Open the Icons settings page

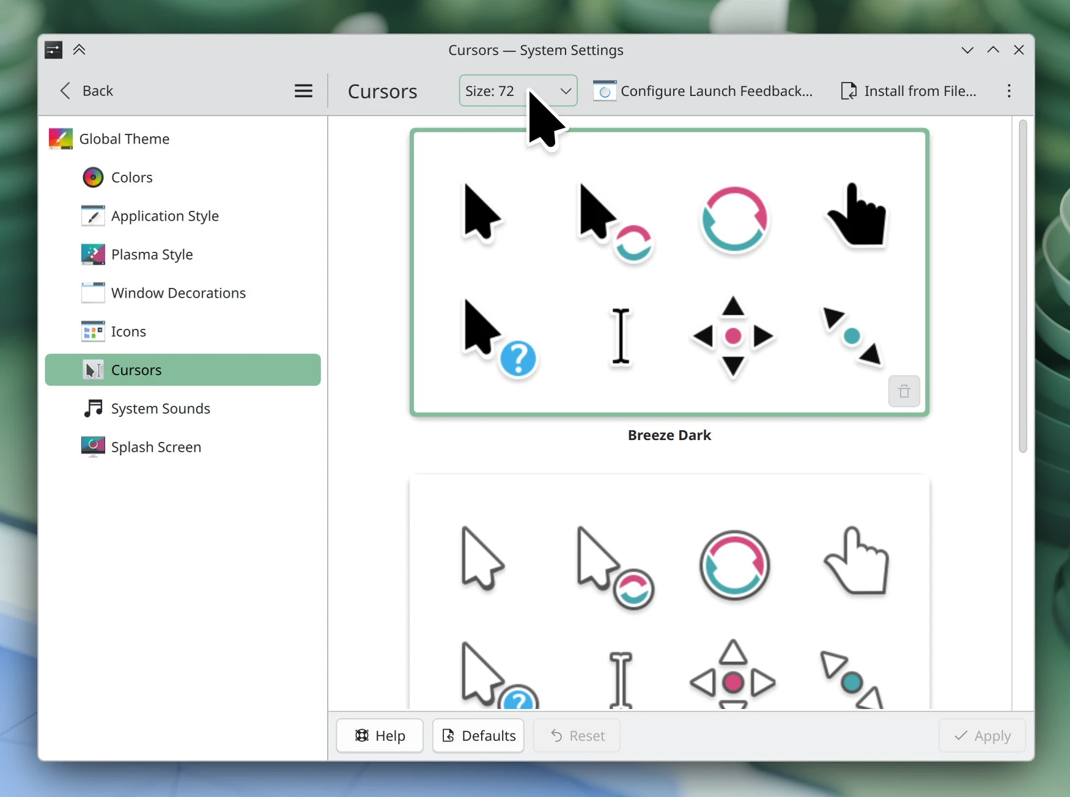point(128,331)
